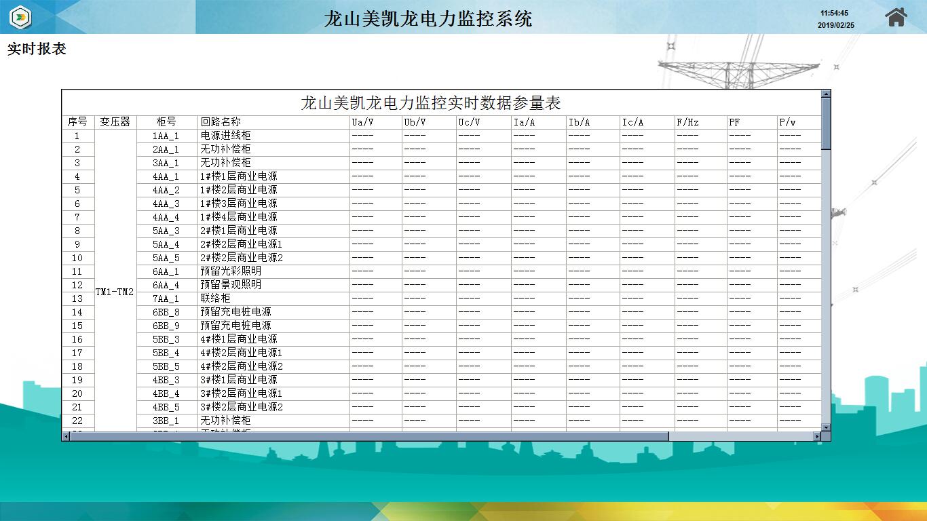This screenshot has width=927, height=521.
Task: Click the horizontal scrollbar left arrow
Action: click(x=67, y=436)
